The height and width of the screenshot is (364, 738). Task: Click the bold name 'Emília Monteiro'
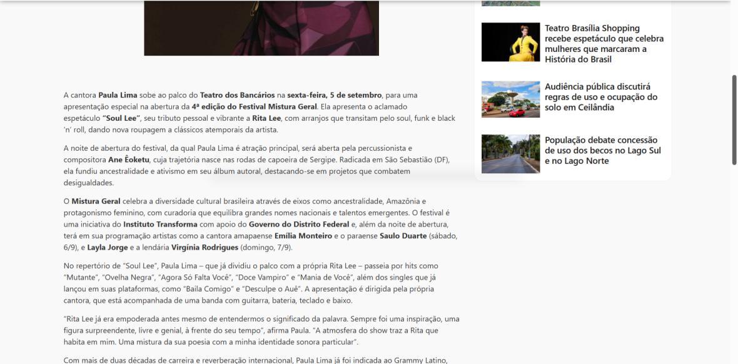click(x=303, y=236)
